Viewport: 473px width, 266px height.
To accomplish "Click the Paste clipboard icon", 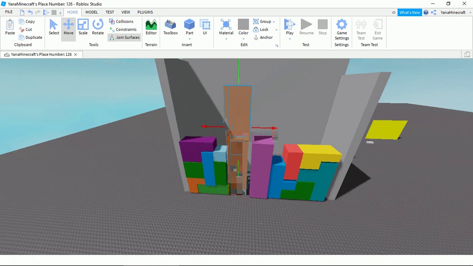I will [x=10, y=28].
